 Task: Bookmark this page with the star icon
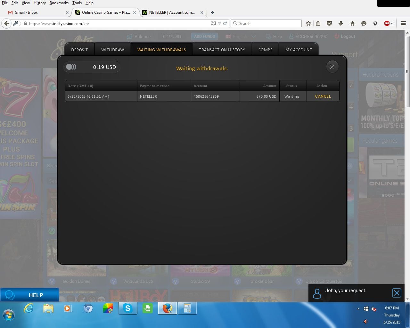click(308, 23)
